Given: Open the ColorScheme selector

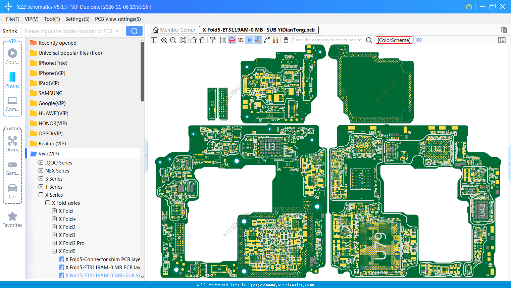Looking at the screenshot, I should pos(394,40).
